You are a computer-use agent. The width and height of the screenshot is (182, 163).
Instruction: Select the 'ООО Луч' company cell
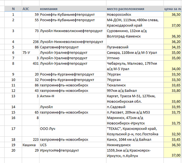click(x=73, y=131)
